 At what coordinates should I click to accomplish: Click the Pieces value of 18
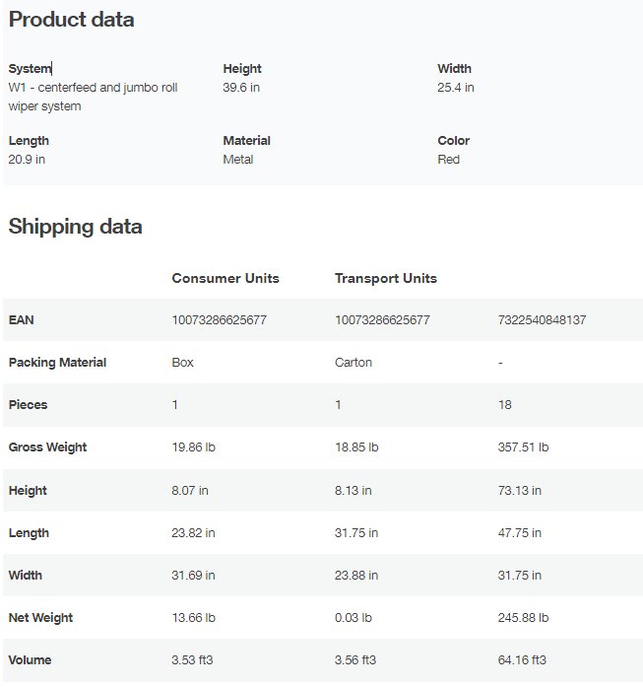(505, 405)
